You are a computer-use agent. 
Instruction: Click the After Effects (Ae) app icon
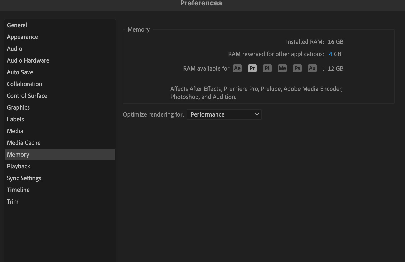237,68
